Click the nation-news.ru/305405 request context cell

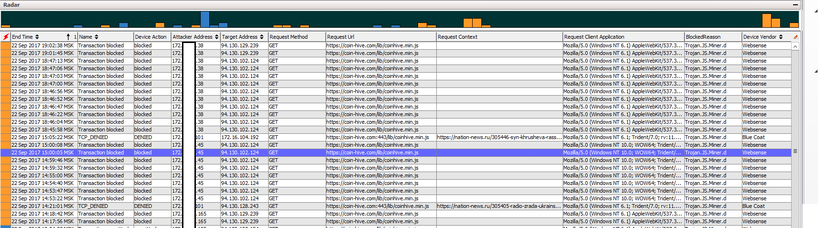point(499,206)
